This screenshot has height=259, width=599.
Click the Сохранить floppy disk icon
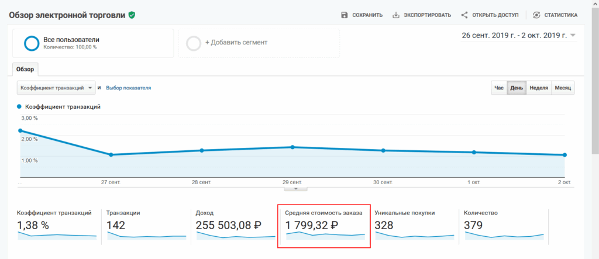click(x=345, y=15)
